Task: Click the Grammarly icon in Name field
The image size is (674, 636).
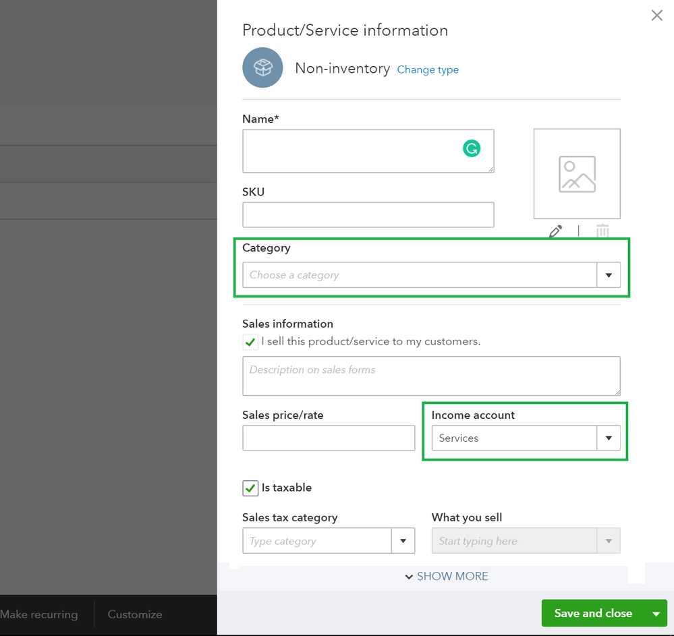Action: click(472, 148)
